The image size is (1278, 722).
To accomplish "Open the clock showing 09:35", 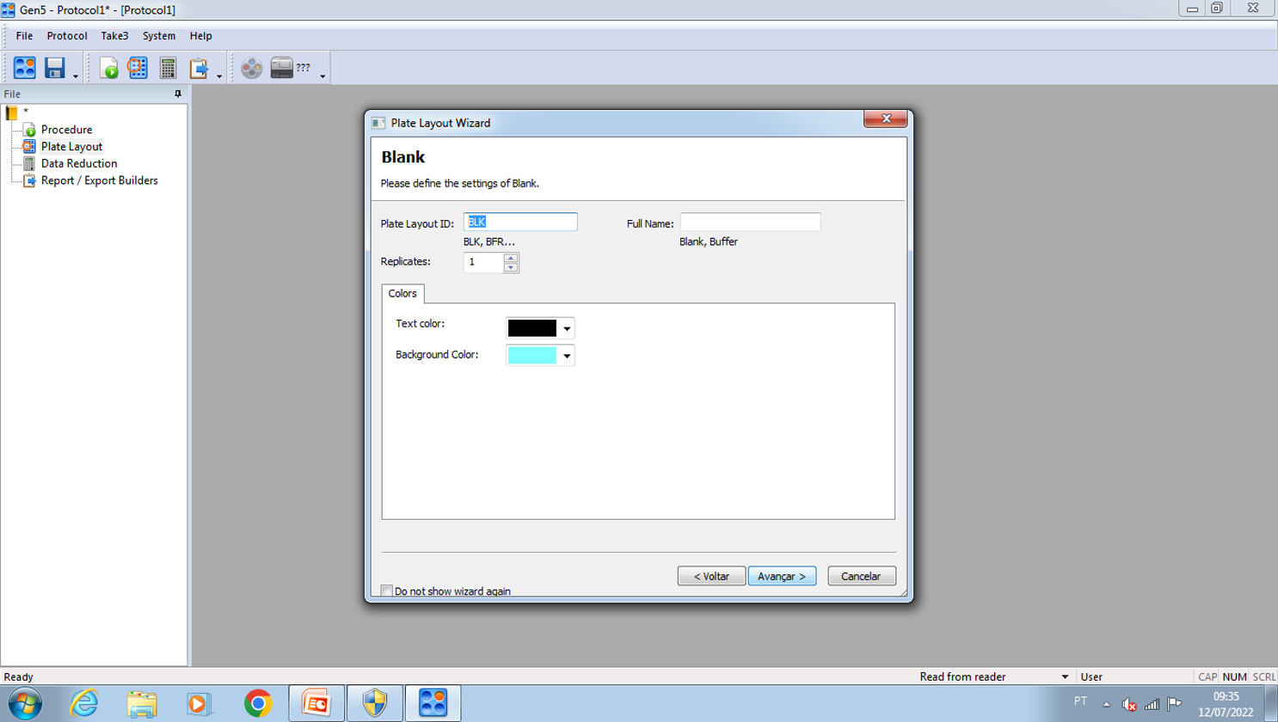I will click(1226, 705).
